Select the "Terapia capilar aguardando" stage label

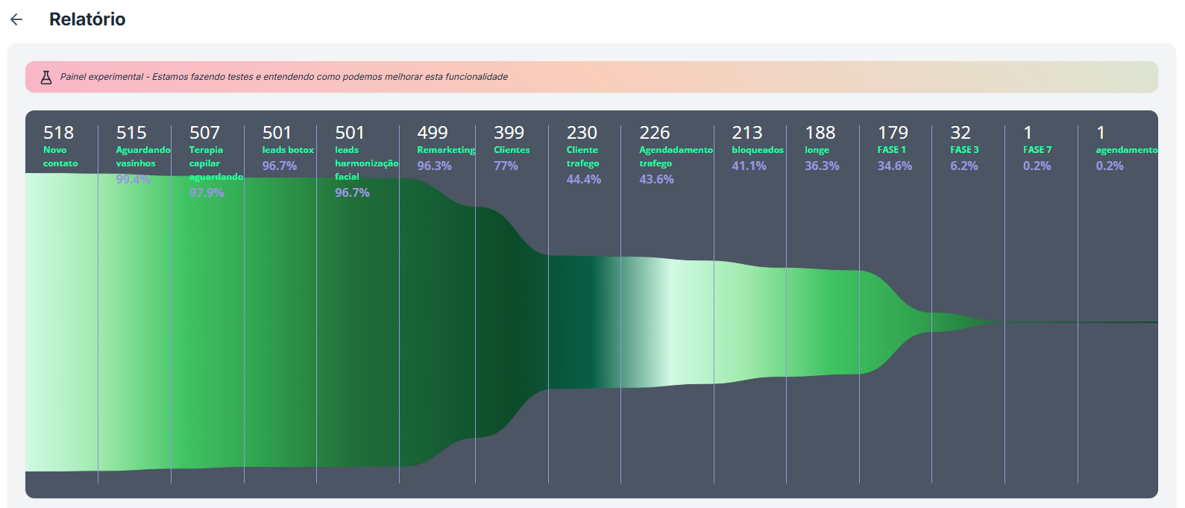coord(216,163)
